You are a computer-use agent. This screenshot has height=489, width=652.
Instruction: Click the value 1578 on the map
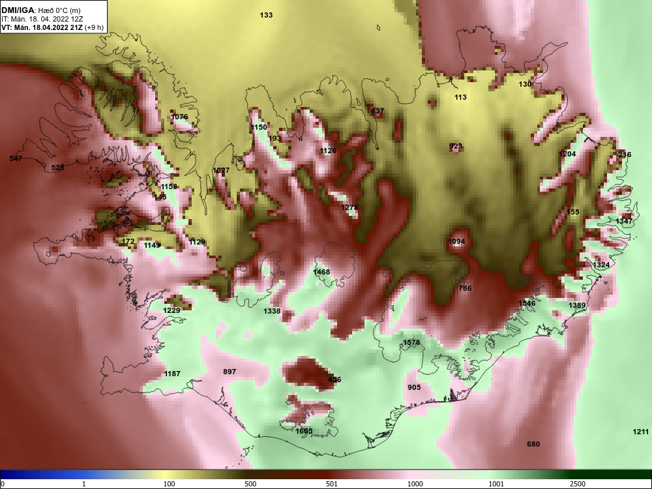click(x=411, y=343)
